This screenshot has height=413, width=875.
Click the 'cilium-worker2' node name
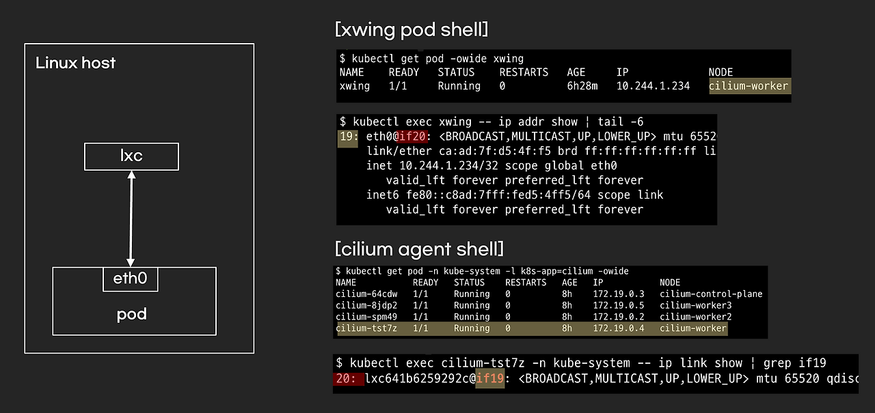pos(696,317)
